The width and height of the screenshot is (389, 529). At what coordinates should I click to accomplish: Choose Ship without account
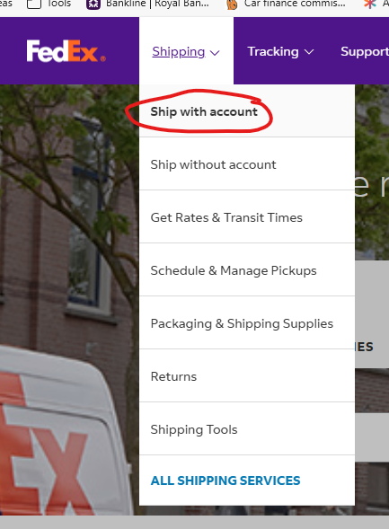coord(213,164)
